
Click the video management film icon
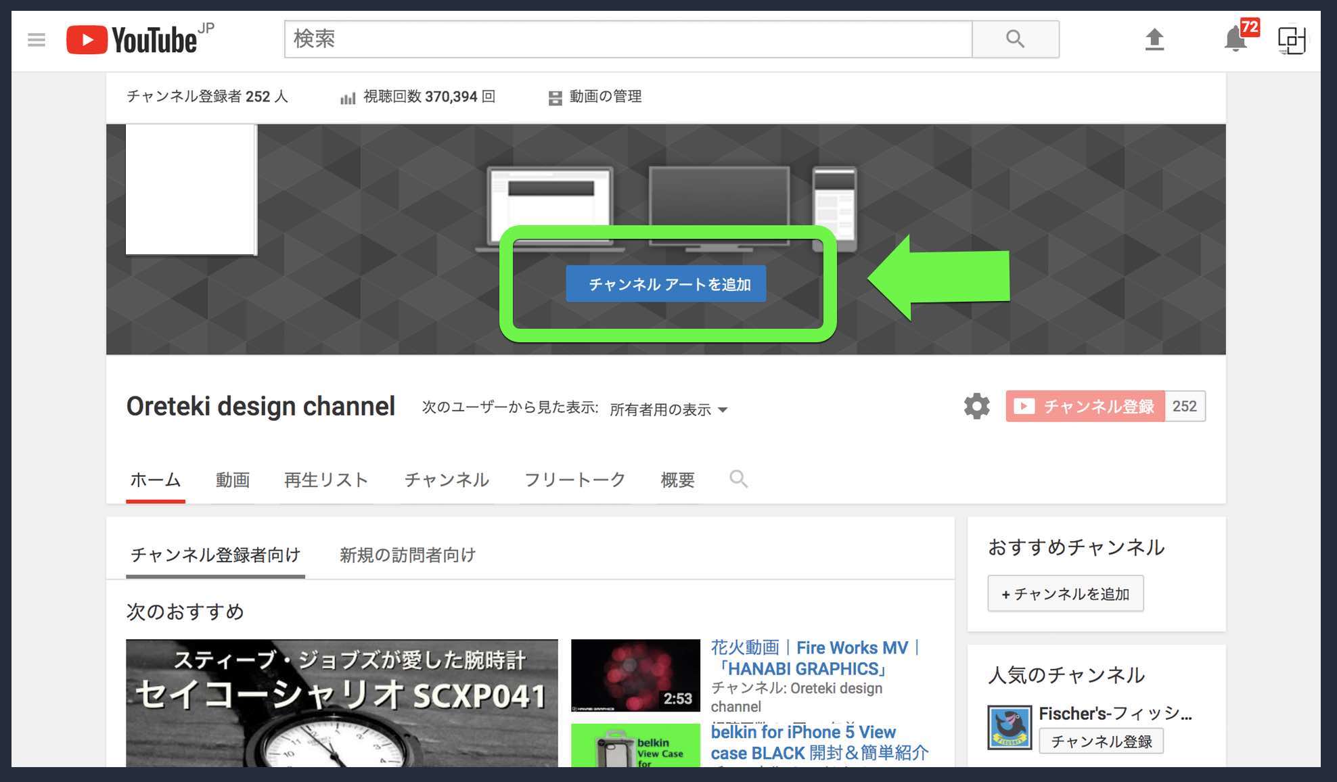point(553,97)
